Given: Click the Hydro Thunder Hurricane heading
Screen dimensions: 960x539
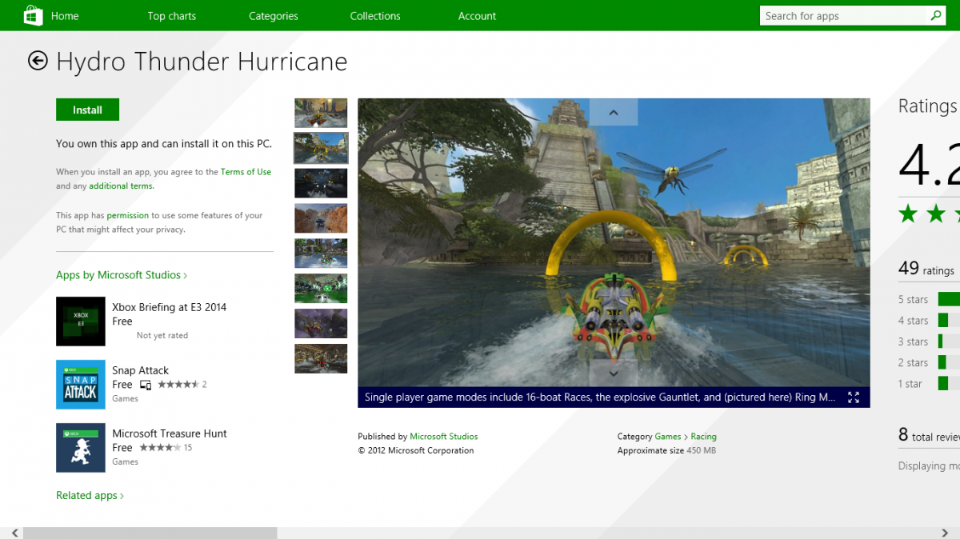Looking at the screenshot, I should (x=202, y=62).
